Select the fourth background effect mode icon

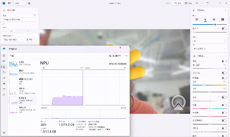222,20
